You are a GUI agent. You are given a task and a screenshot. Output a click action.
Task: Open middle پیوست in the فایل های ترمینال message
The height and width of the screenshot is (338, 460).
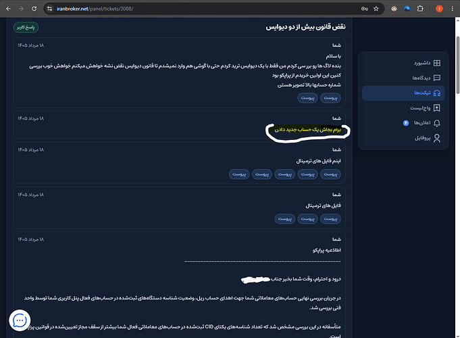308,219
